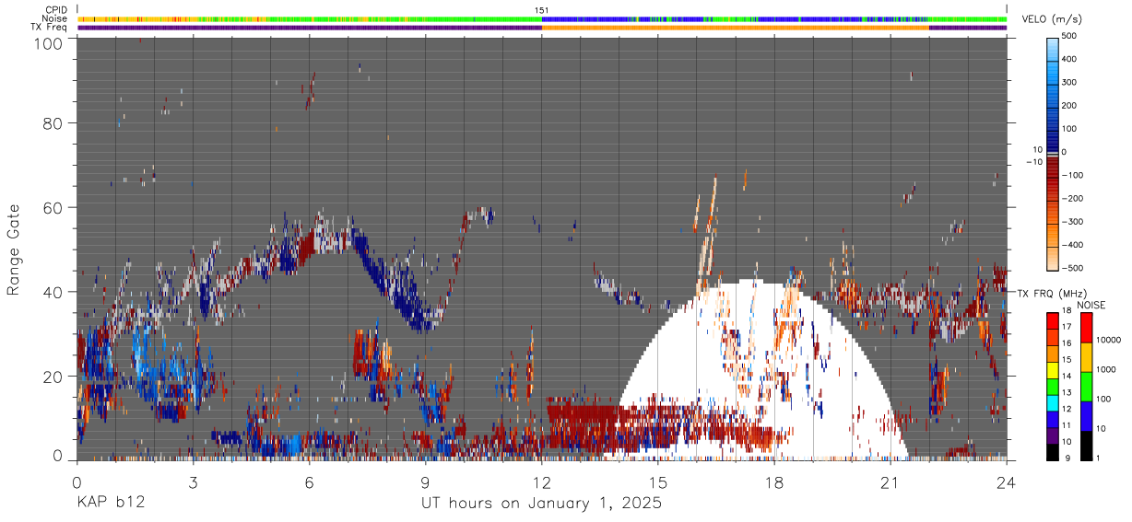Click the purple 10 MHz frequency swatch

pyautogui.click(x=1053, y=435)
